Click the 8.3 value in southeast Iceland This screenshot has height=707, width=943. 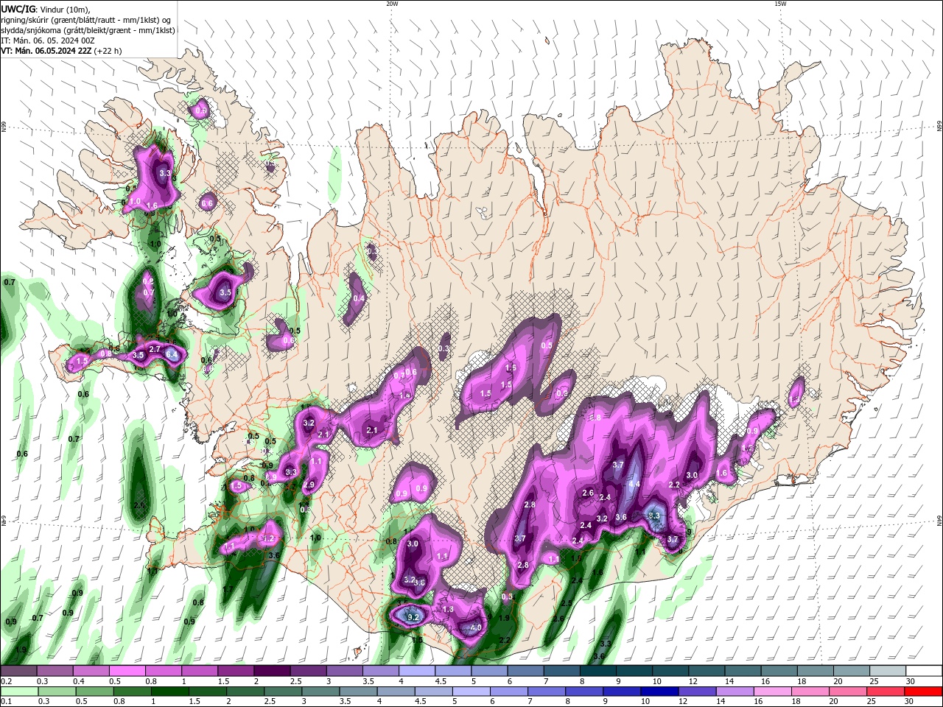[x=653, y=516]
